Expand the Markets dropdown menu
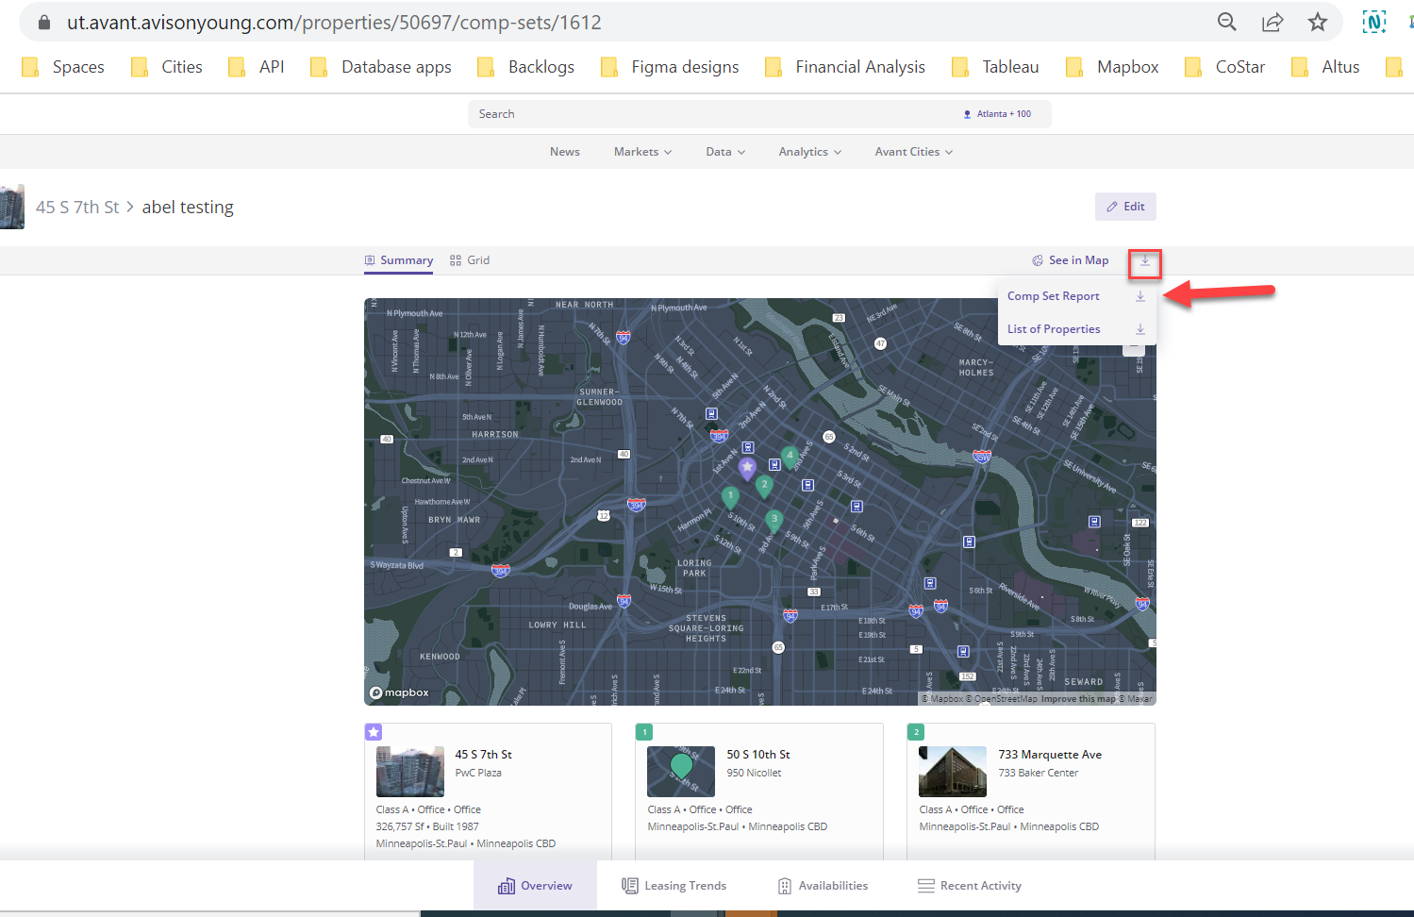Viewport: 1414px width, 917px height. coord(642,152)
